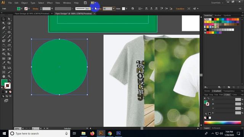Open the Fill color dropdown in control bar

tap(21, 9)
